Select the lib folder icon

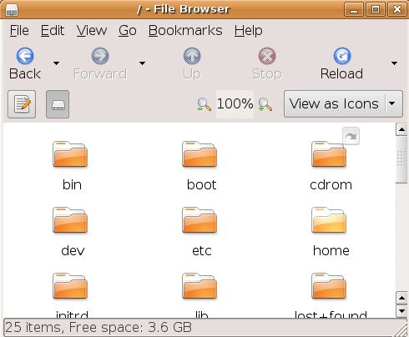199,285
